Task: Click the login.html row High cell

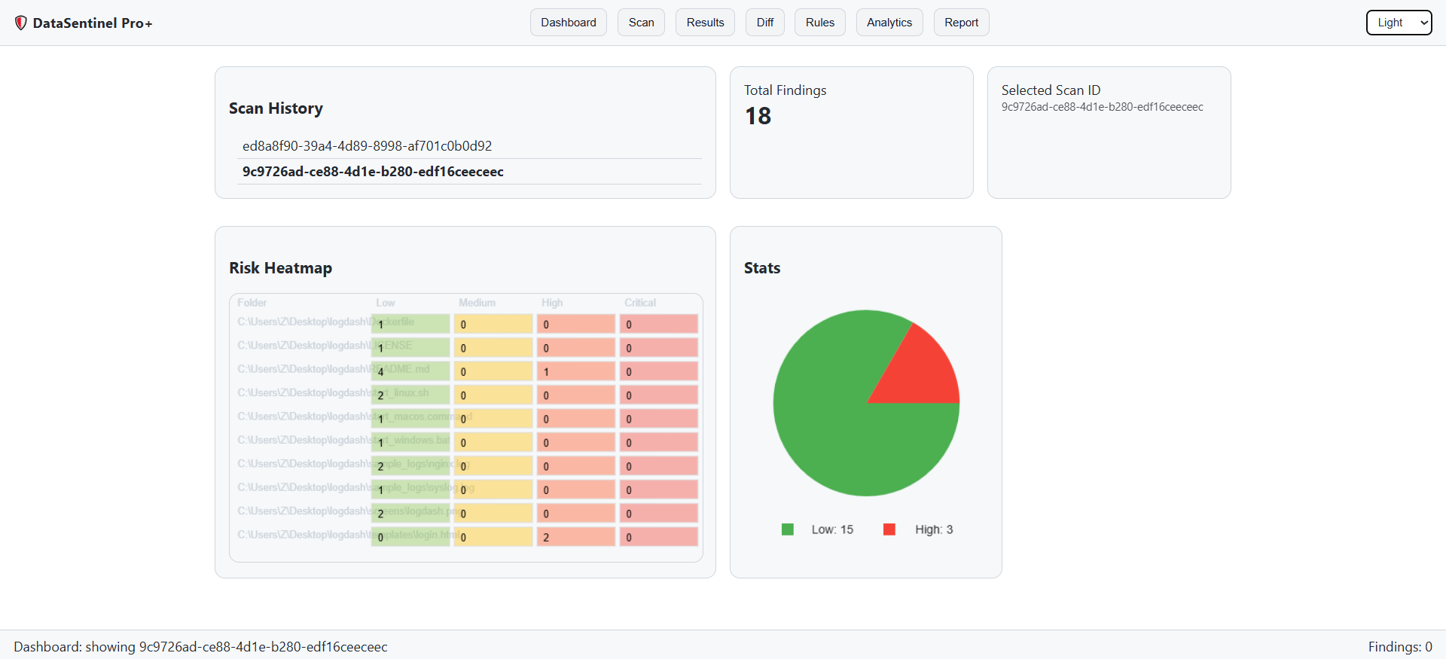Action: [x=576, y=537]
